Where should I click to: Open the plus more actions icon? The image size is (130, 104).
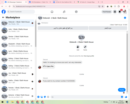[x=38, y=97]
